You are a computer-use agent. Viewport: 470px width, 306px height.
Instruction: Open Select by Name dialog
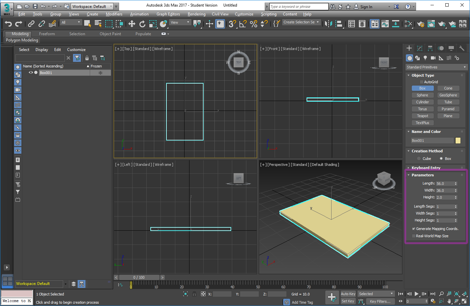coord(98,24)
